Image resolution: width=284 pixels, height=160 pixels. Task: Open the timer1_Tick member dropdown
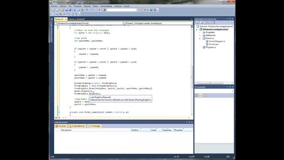click(158, 23)
